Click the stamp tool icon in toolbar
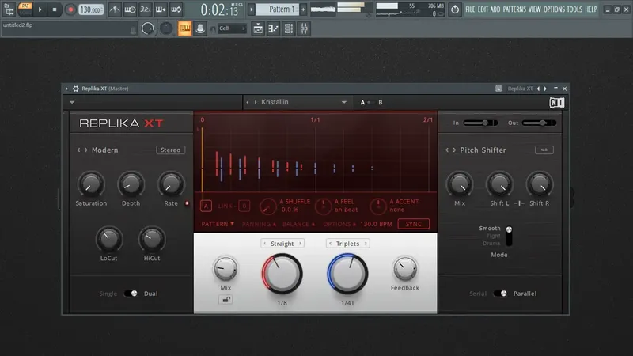Screen dimensions: 633x356 [200, 28]
